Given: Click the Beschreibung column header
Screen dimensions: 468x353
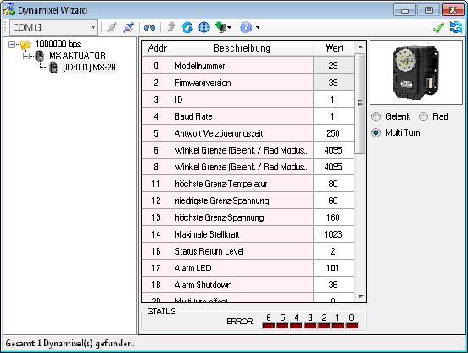Looking at the screenshot, I should [x=242, y=48].
